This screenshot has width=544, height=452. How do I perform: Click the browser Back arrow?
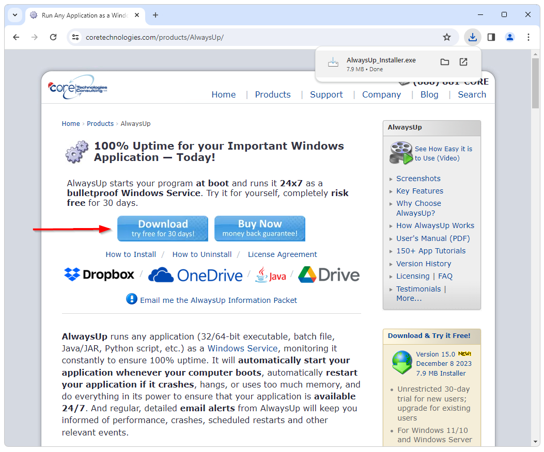tap(16, 37)
